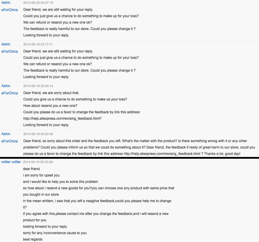Screen dimensions: 259x242
Task: Click the 2014-06-23 02:07:15 timestamp
Action: click(x=38, y=3)
